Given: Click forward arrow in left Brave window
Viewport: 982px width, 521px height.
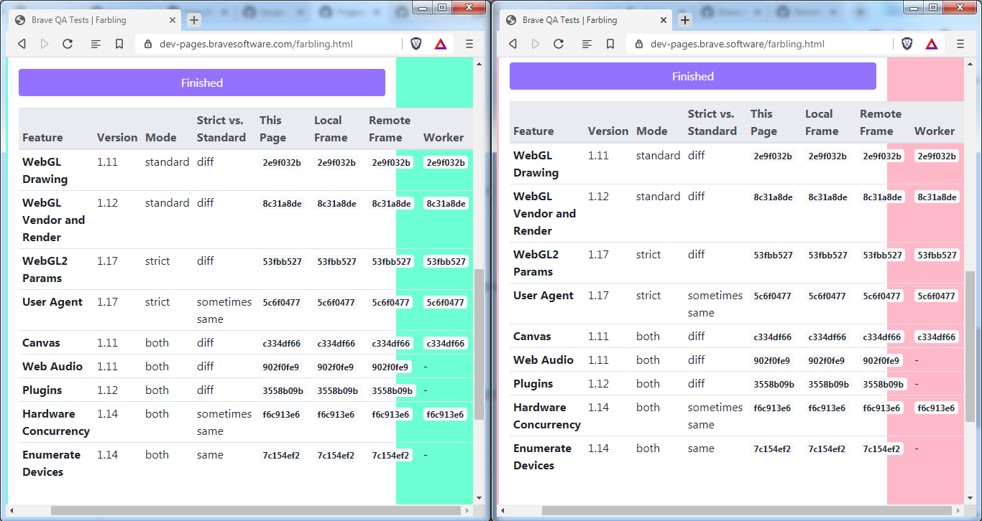Looking at the screenshot, I should [45, 44].
